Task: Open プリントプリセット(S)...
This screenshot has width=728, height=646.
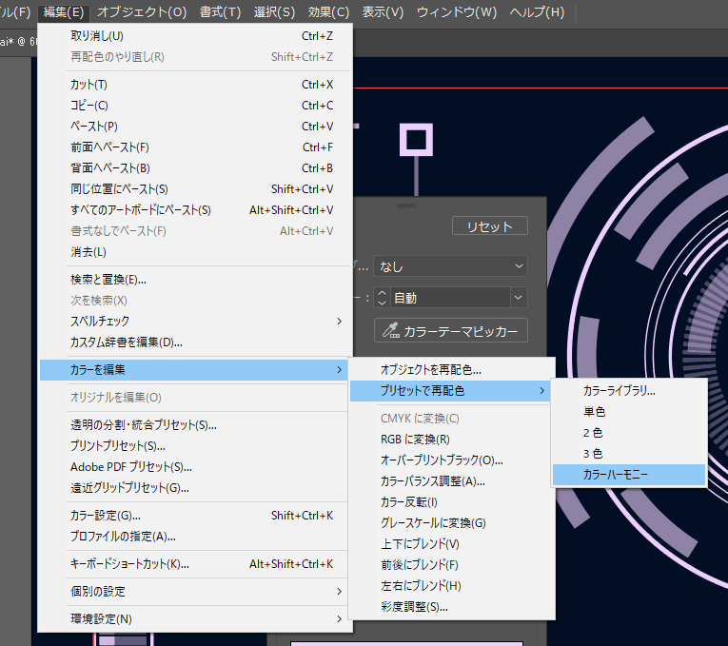Action: tap(195, 446)
